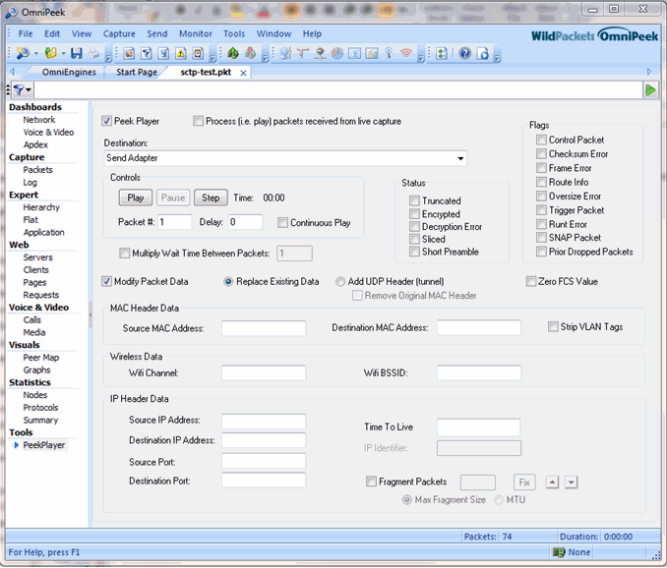This screenshot has width=667, height=568.
Task: Check the Truncated status box
Action: click(414, 200)
